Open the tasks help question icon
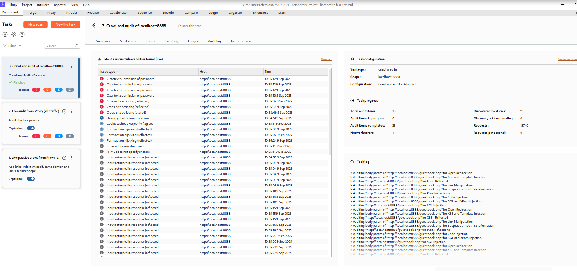 click(x=22, y=35)
